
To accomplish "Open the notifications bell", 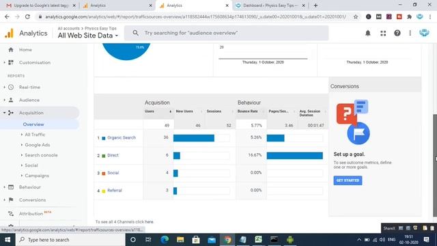I will tap(368, 33).
